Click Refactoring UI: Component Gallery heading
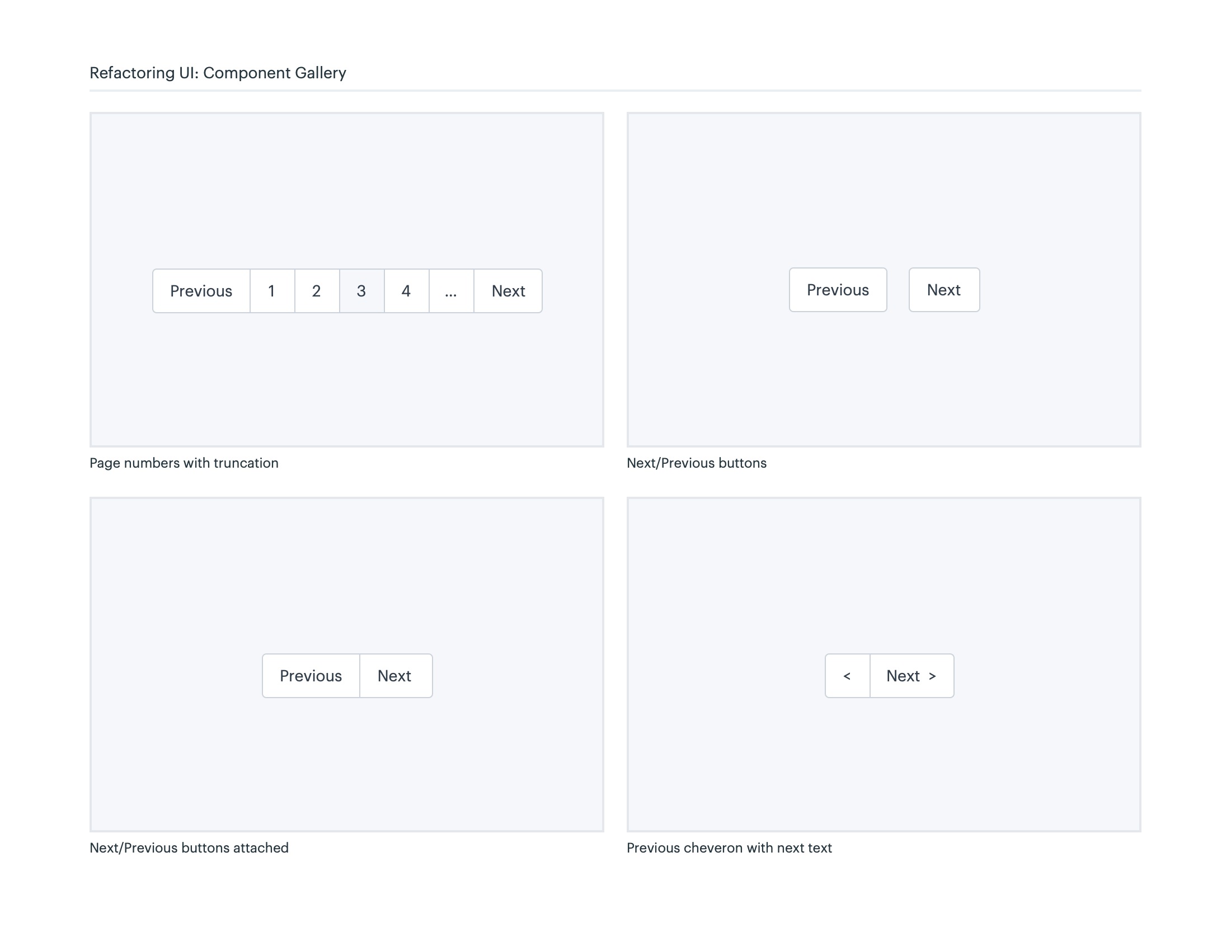Image resolution: width=1231 pixels, height=951 pixels. pos(218,73)
